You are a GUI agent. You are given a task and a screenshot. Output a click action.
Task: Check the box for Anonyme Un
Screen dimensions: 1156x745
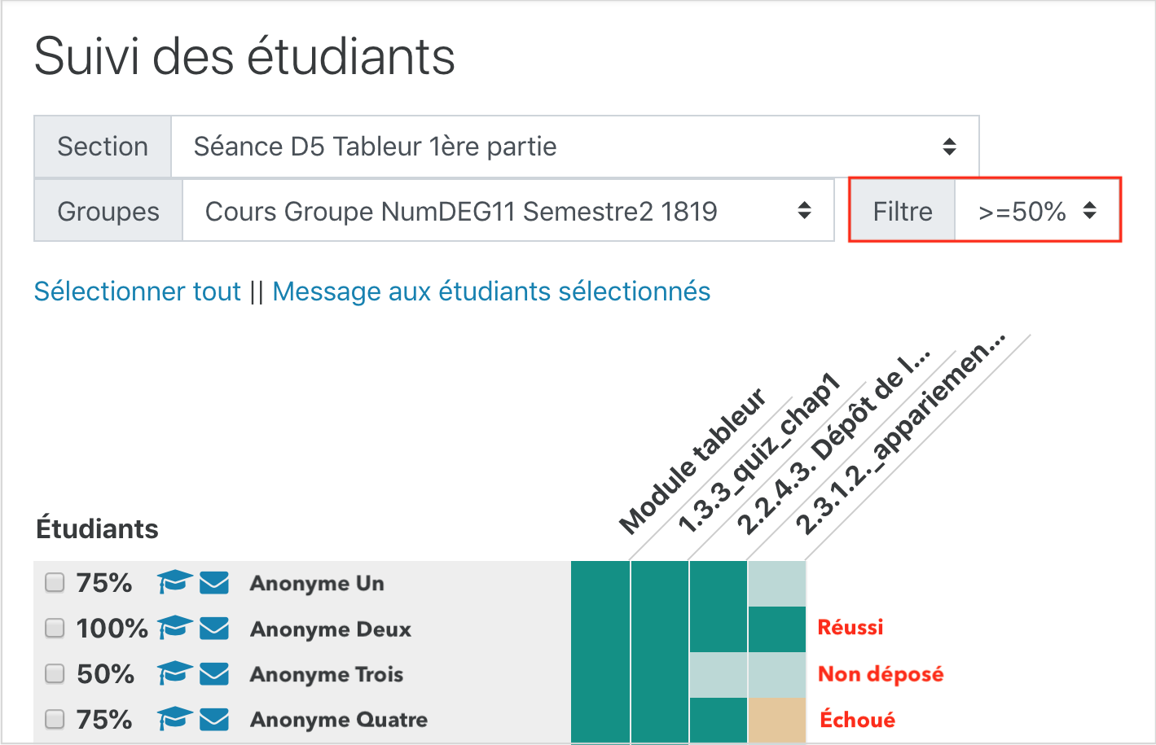click(55, 583)
